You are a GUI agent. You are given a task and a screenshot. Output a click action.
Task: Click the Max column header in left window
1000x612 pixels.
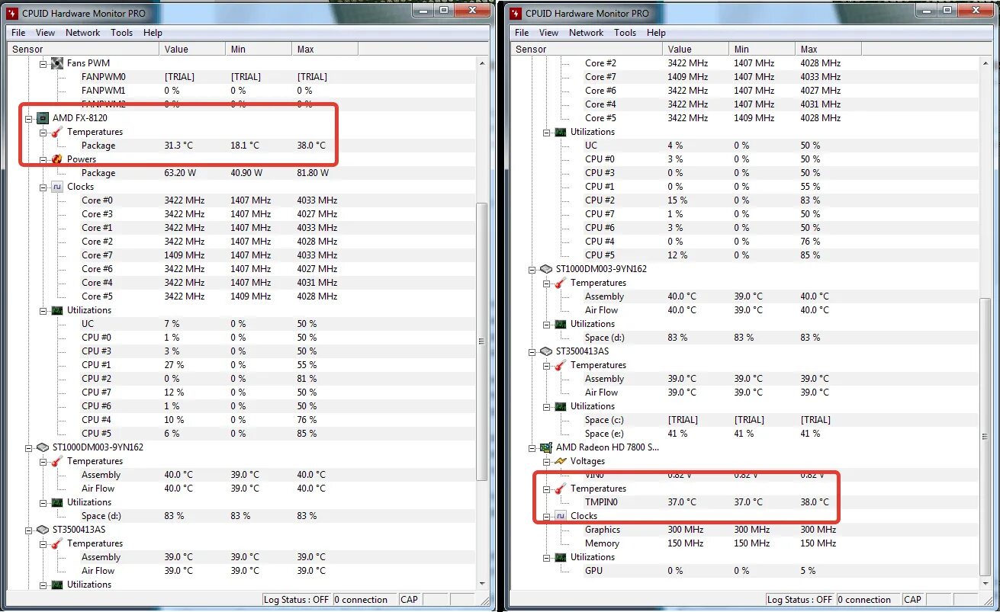pyautogui.click(x=325, y=49)
